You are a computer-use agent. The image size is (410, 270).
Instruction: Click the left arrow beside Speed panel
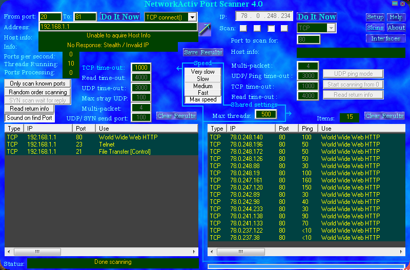coord(179,69)
